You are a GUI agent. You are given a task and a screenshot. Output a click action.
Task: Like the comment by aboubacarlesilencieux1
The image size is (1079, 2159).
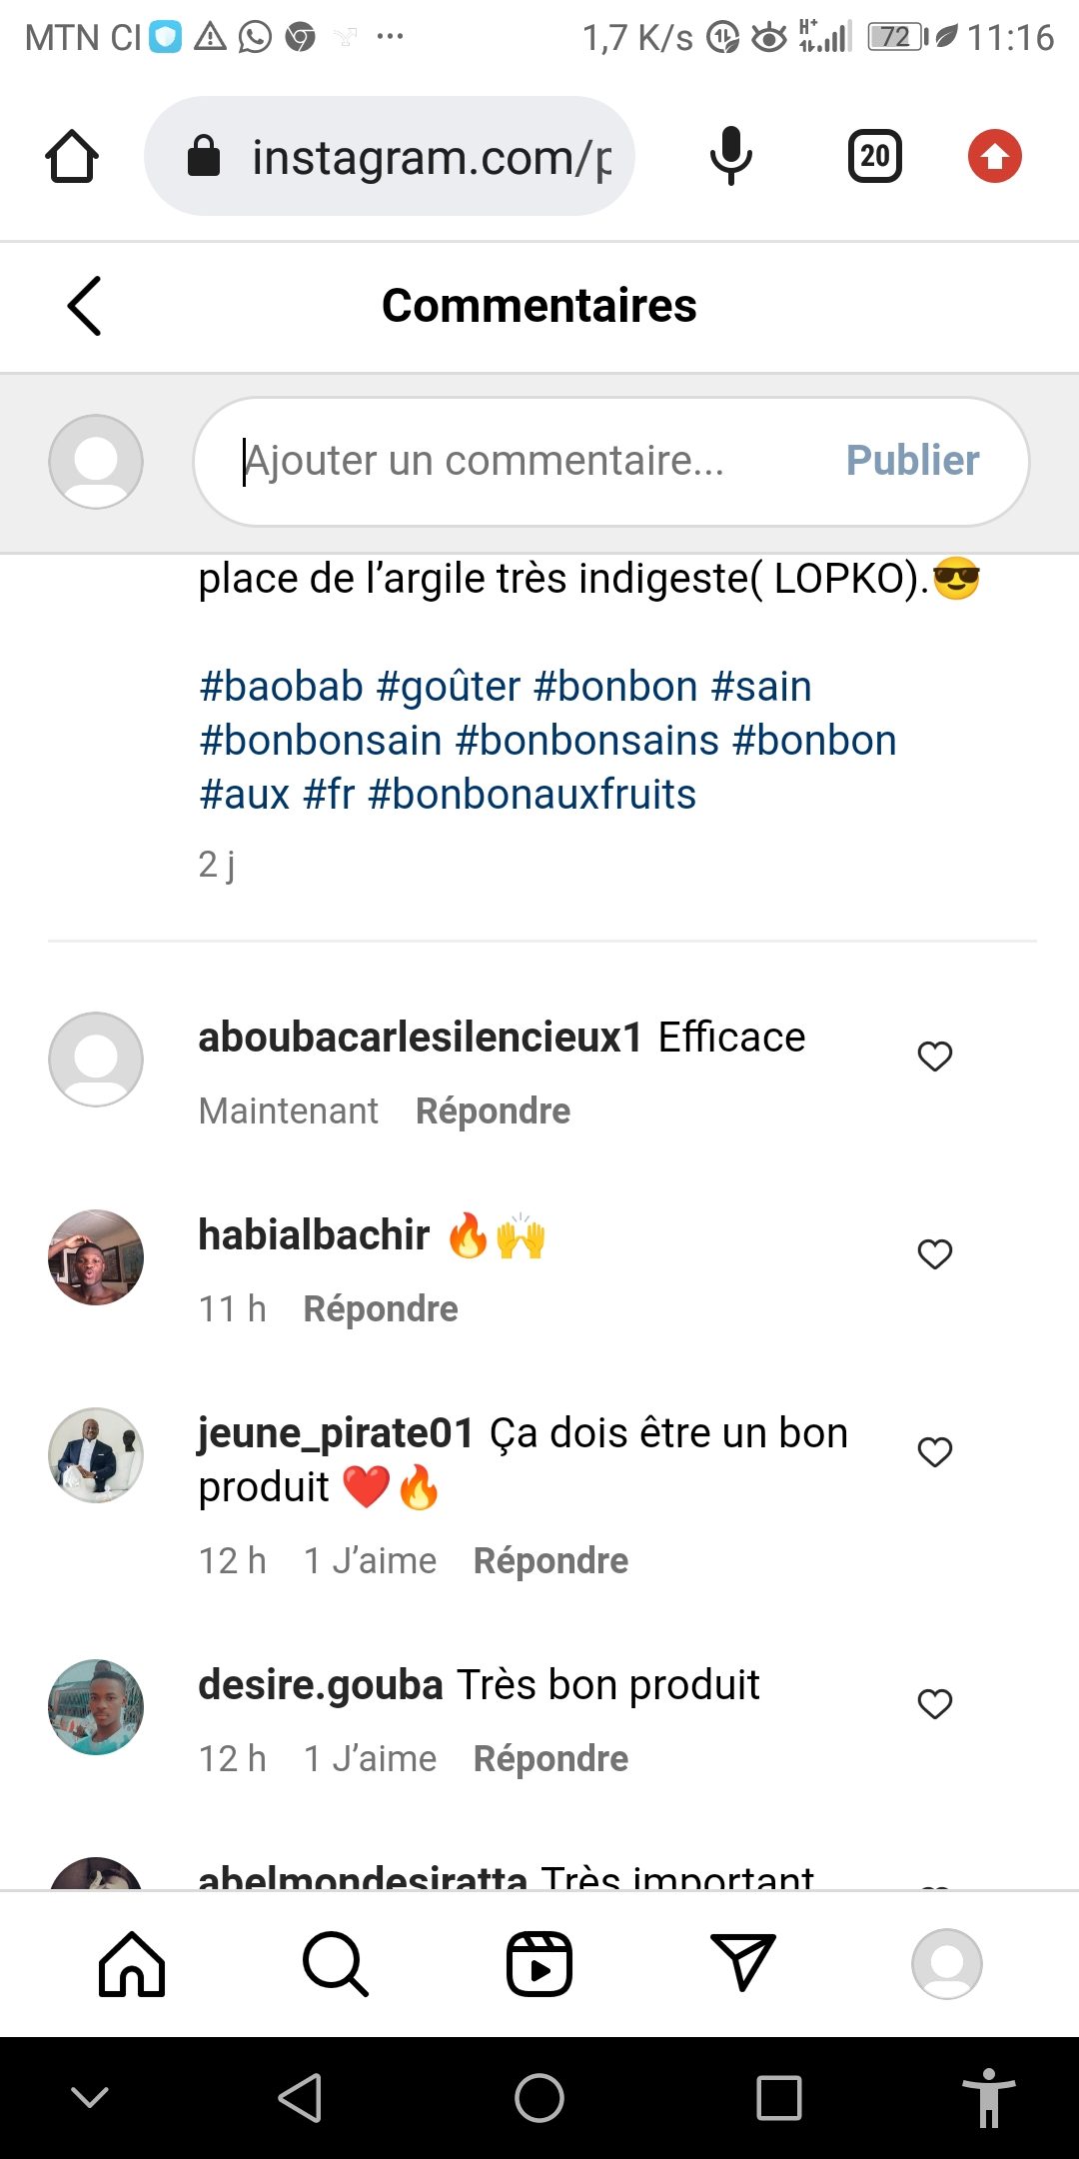935,1056
